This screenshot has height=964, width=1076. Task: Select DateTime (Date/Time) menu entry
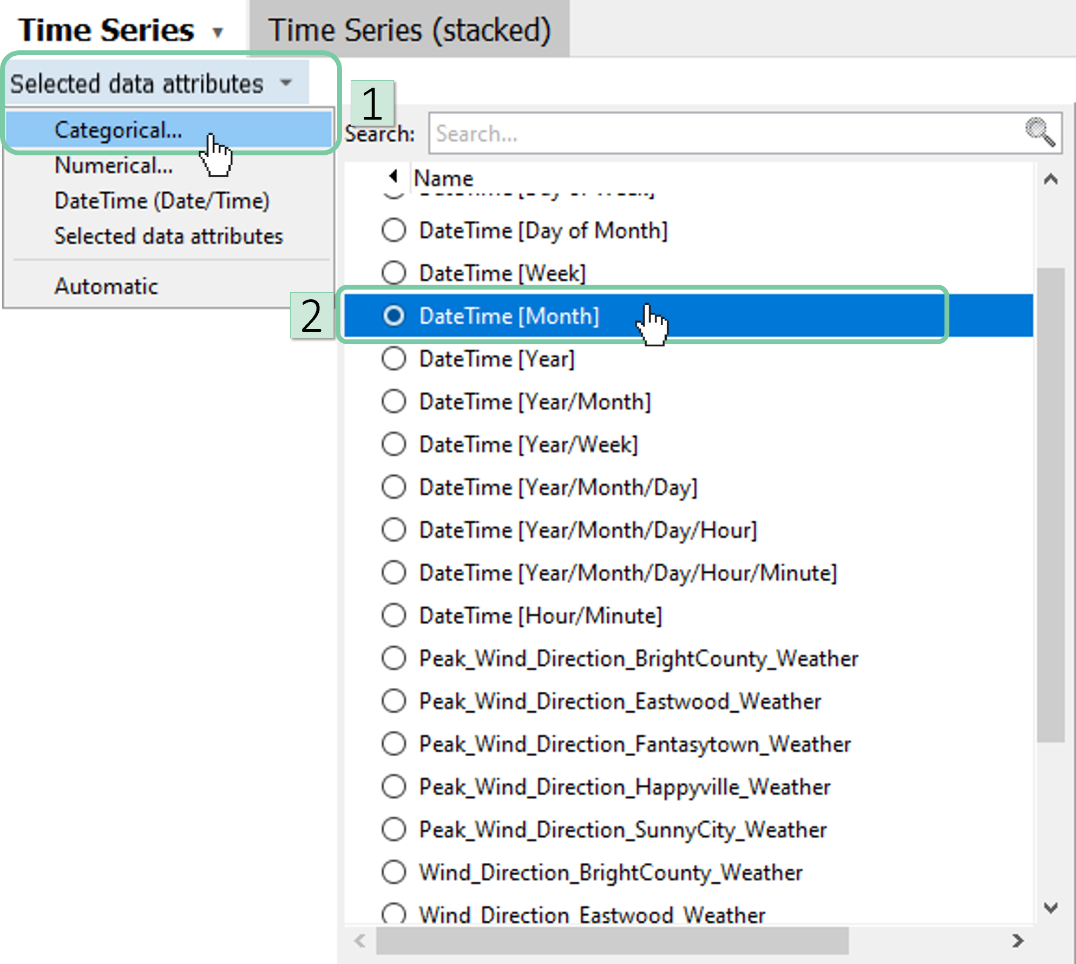point(162,201)
